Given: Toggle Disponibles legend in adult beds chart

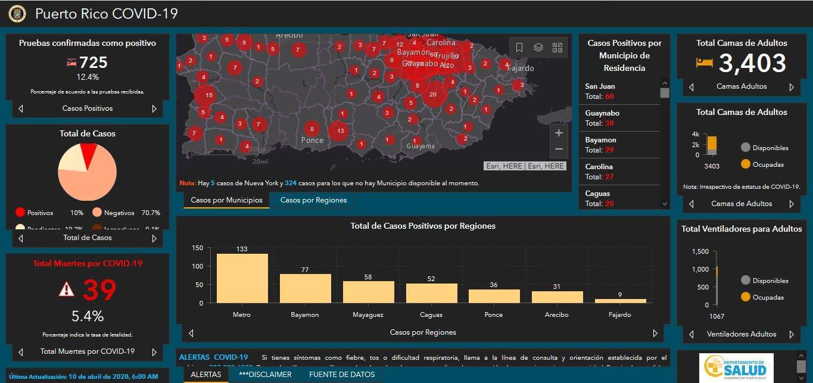Looking at the screenshot, I should (x=764, y=148).
